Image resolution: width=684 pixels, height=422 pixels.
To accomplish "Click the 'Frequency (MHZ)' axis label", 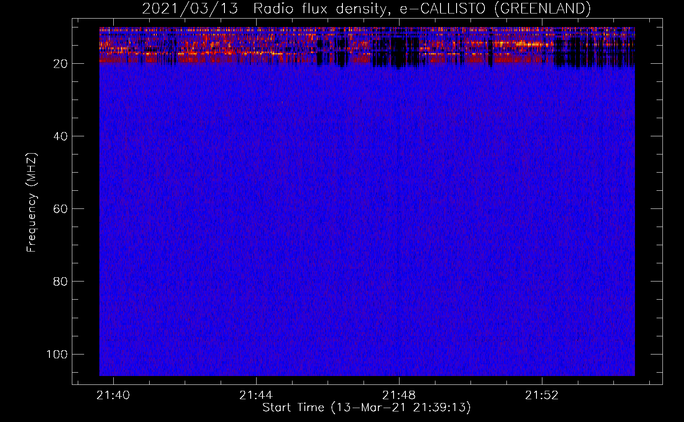I will [x=32, y=202].
